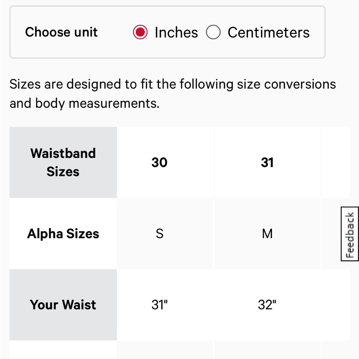Viewport: 359px width, 359px height.
Task: Click alpha size S in the table
Action: point(159,234)
